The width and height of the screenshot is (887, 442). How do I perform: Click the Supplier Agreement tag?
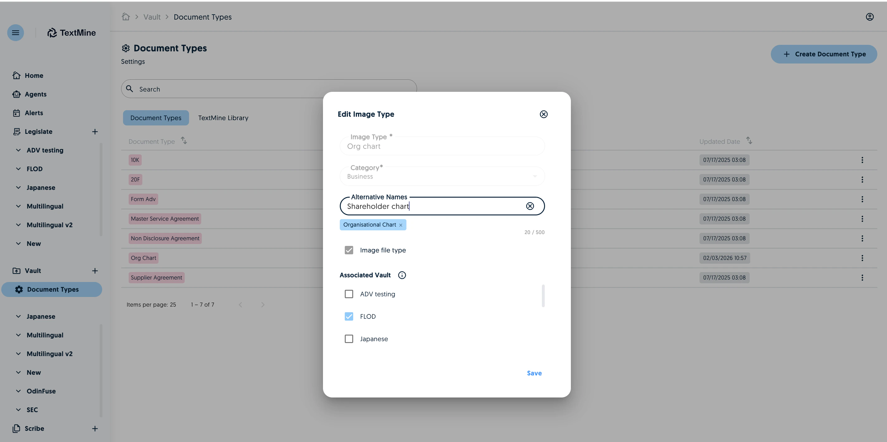point(156,277)
